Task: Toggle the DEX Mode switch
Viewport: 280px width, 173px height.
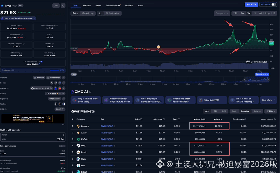Action: click(x=273, y=5)
